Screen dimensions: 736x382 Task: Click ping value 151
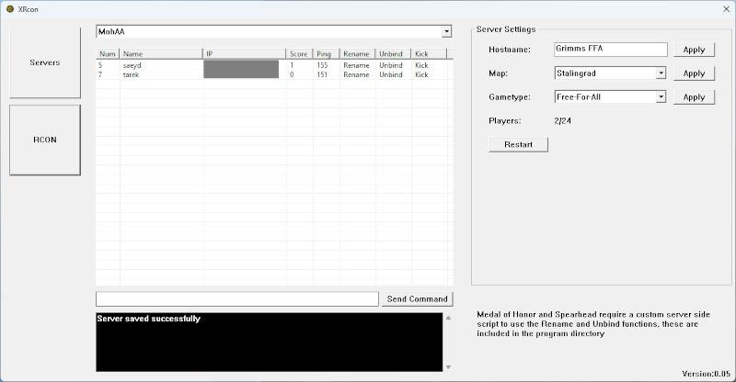pos(322,74)
